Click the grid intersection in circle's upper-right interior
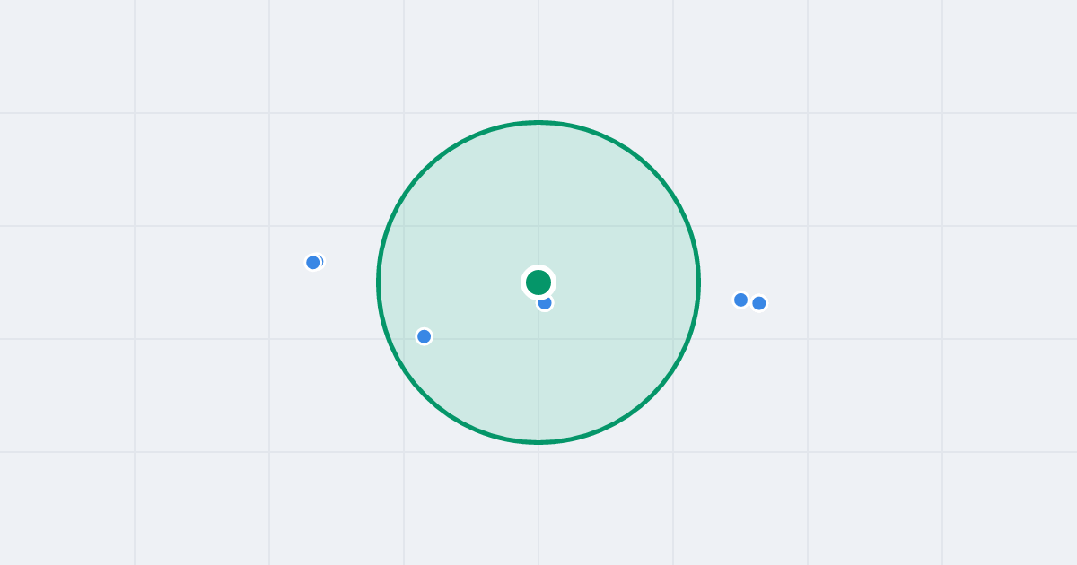 [673, 226]
